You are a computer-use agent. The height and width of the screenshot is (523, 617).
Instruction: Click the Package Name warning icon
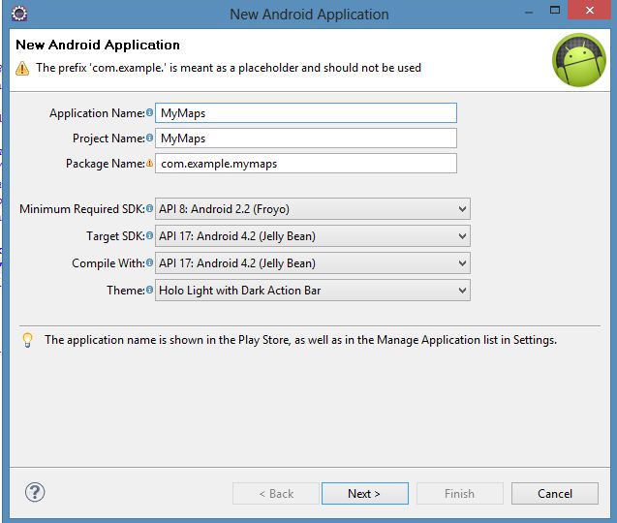[x=149, y=164]
